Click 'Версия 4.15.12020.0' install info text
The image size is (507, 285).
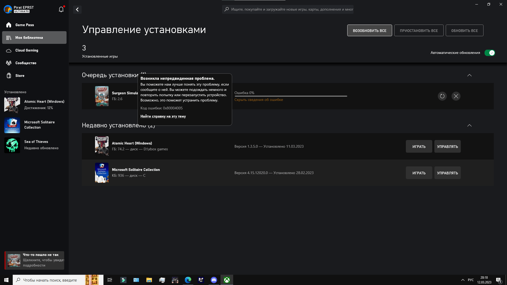274,173
